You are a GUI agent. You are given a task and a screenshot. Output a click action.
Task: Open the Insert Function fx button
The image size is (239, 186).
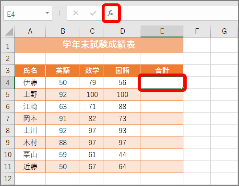110,13
